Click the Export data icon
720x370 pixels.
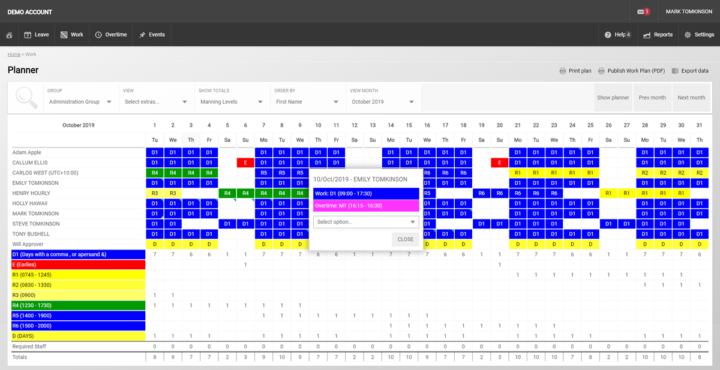click(x=675, y=71)
